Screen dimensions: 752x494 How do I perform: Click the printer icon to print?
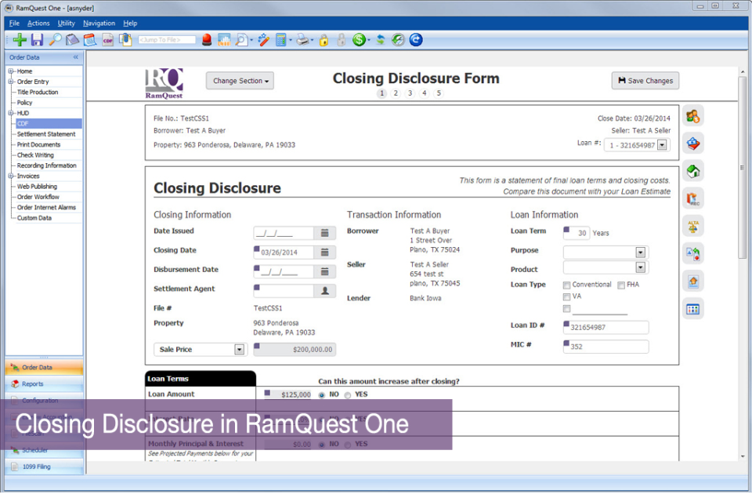(303, 40)
